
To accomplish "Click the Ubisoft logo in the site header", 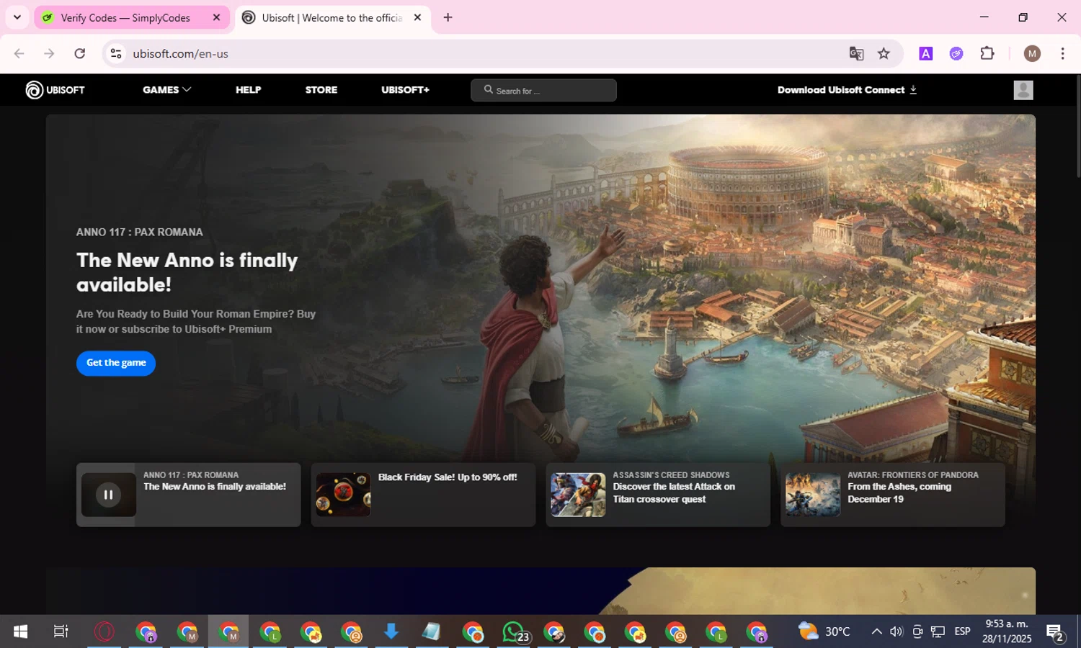I will point(55,90).
